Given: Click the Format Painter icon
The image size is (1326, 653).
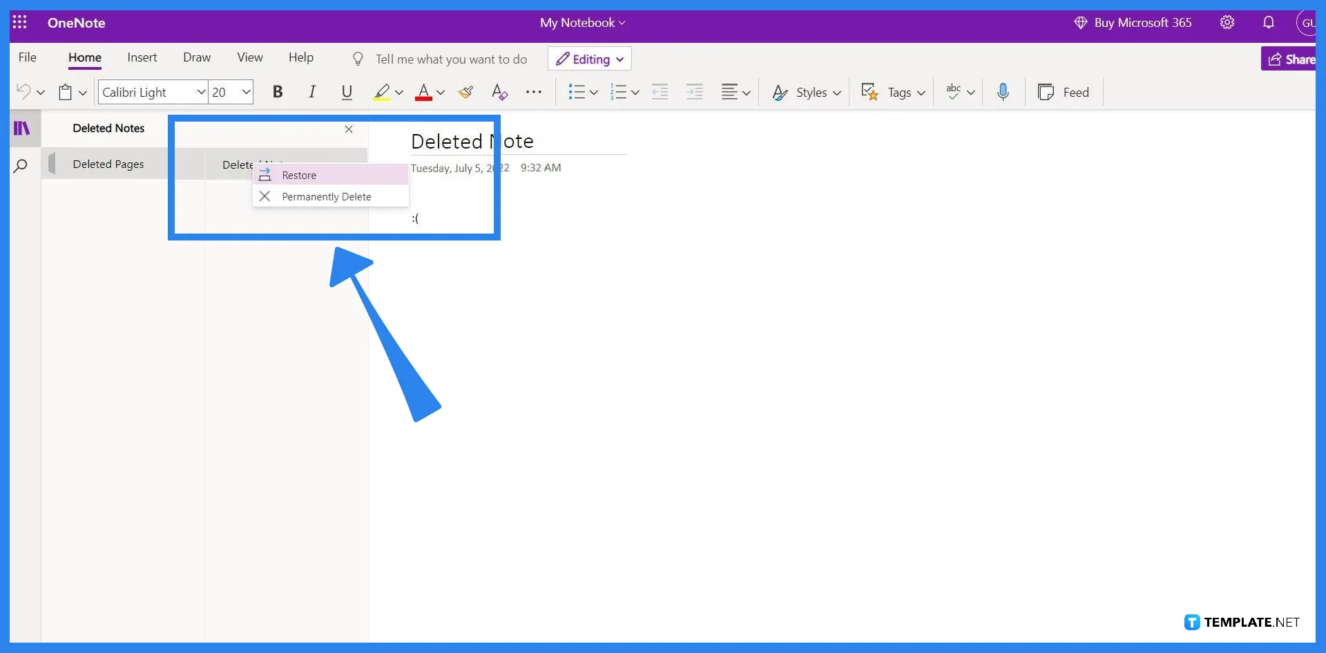Looking at the screenshot, I should (466, 91).
